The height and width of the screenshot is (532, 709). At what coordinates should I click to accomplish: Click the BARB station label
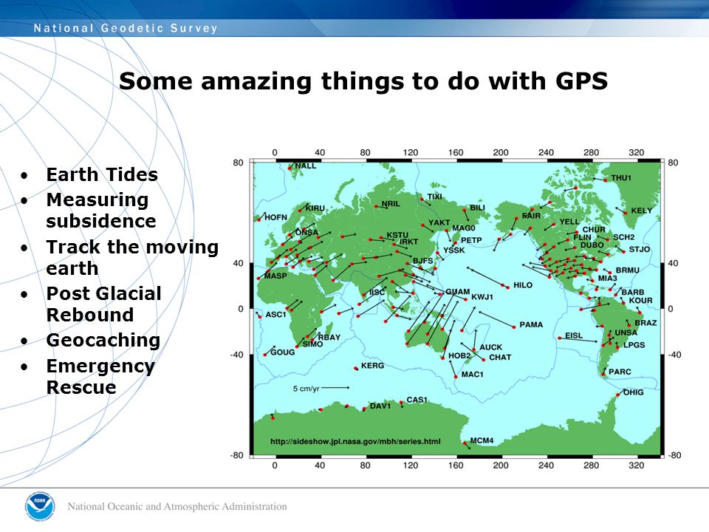coord(633,293)
